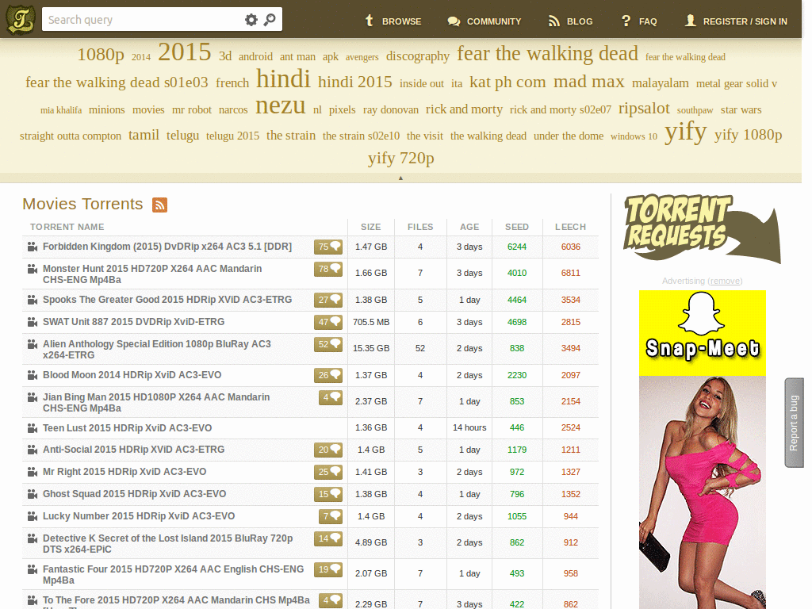The image size is (812, 609).
Task: Click the nezu tag
Action: 280,105
